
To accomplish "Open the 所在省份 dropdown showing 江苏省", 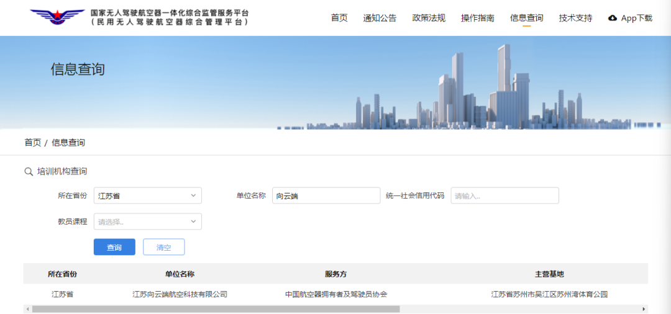I will [x=148, y=195].
